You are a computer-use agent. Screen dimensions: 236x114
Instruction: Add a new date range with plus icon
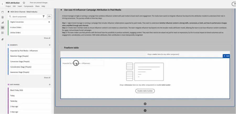[50, 85]
